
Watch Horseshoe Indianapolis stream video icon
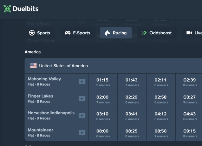pos(82,116)
